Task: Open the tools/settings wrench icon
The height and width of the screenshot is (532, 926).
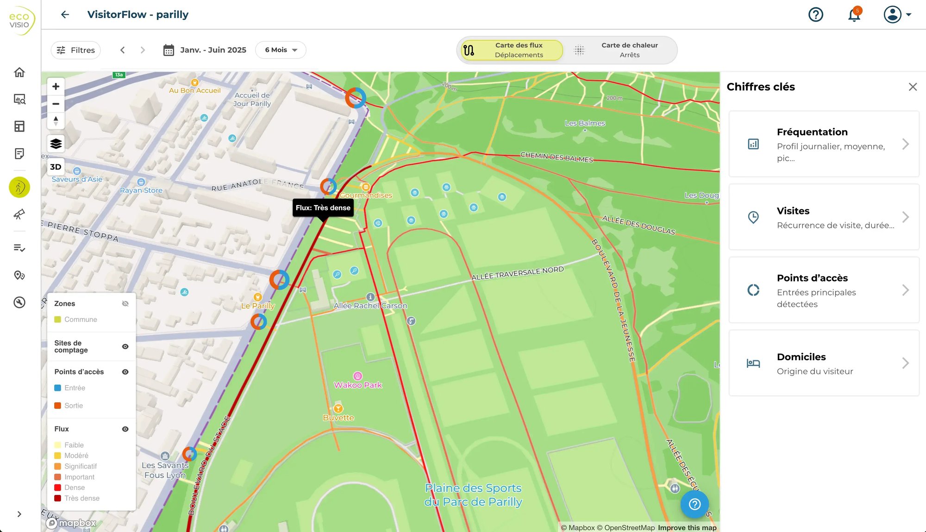Action: click(x=19, y=303)
